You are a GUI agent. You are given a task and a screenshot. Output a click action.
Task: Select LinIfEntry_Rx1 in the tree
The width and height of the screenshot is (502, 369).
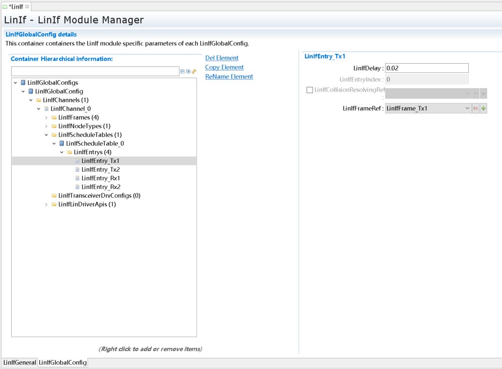pos(100,178)
